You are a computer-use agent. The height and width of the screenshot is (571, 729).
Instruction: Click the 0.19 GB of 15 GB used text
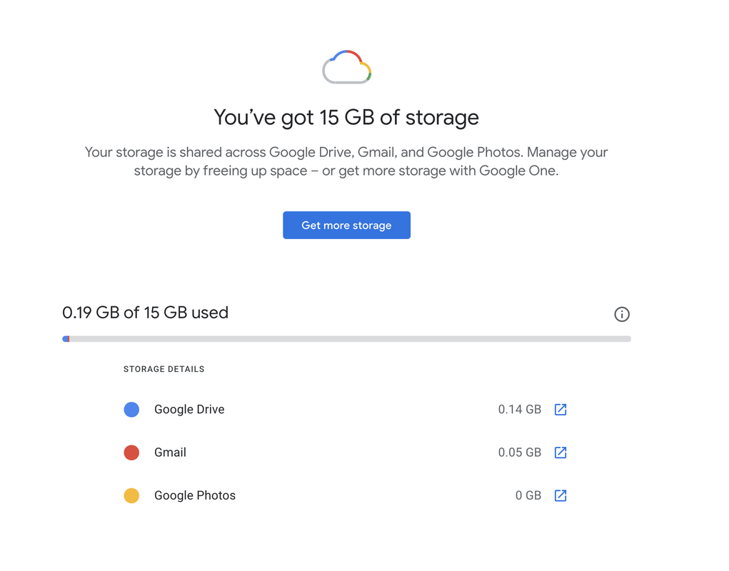145,313
